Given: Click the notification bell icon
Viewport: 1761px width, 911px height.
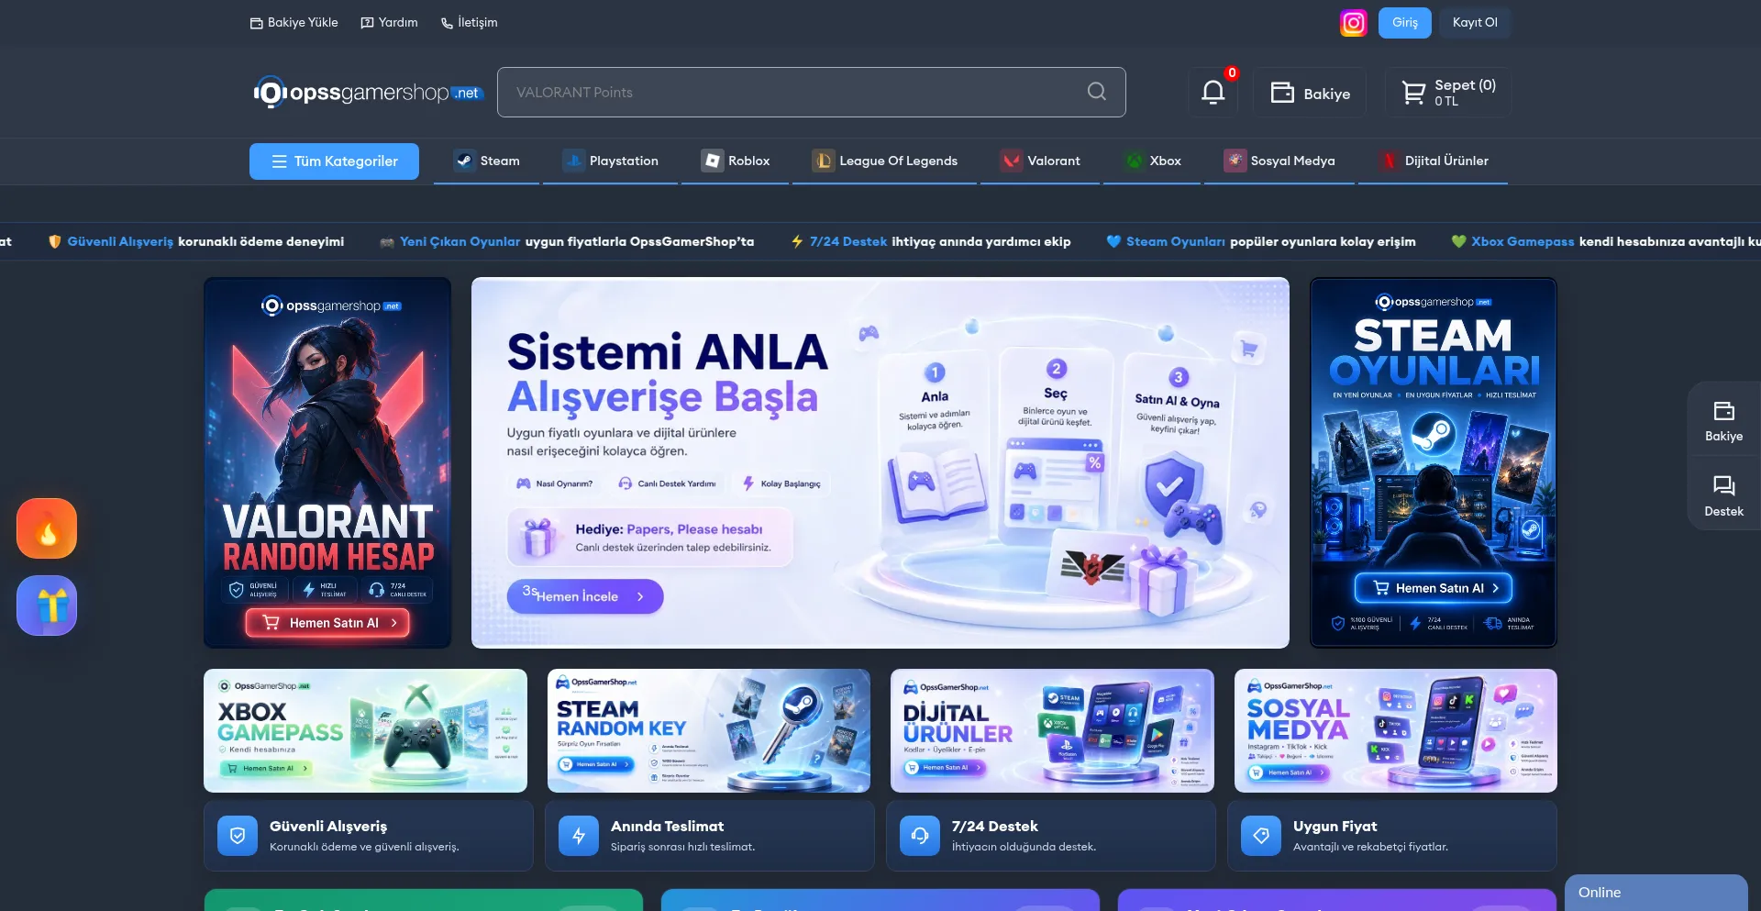Looking at the screenshot, I should point(1213,92).
